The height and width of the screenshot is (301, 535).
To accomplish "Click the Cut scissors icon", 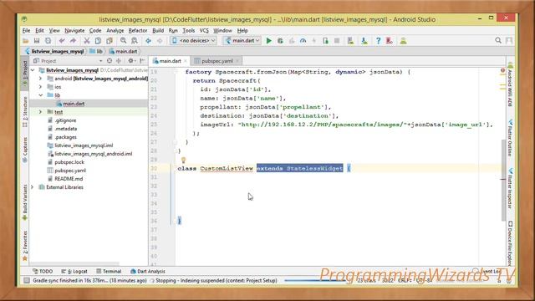I will tap(87, 41).
